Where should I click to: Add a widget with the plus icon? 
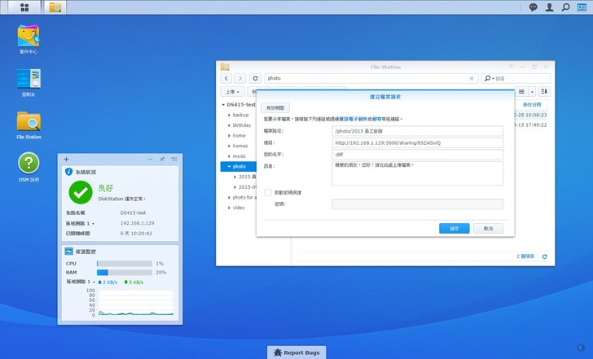(66, 159)
